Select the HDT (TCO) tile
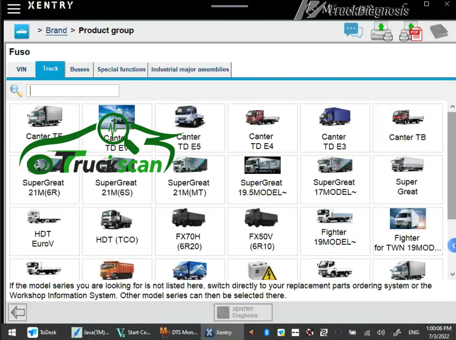 click(117, 231)
